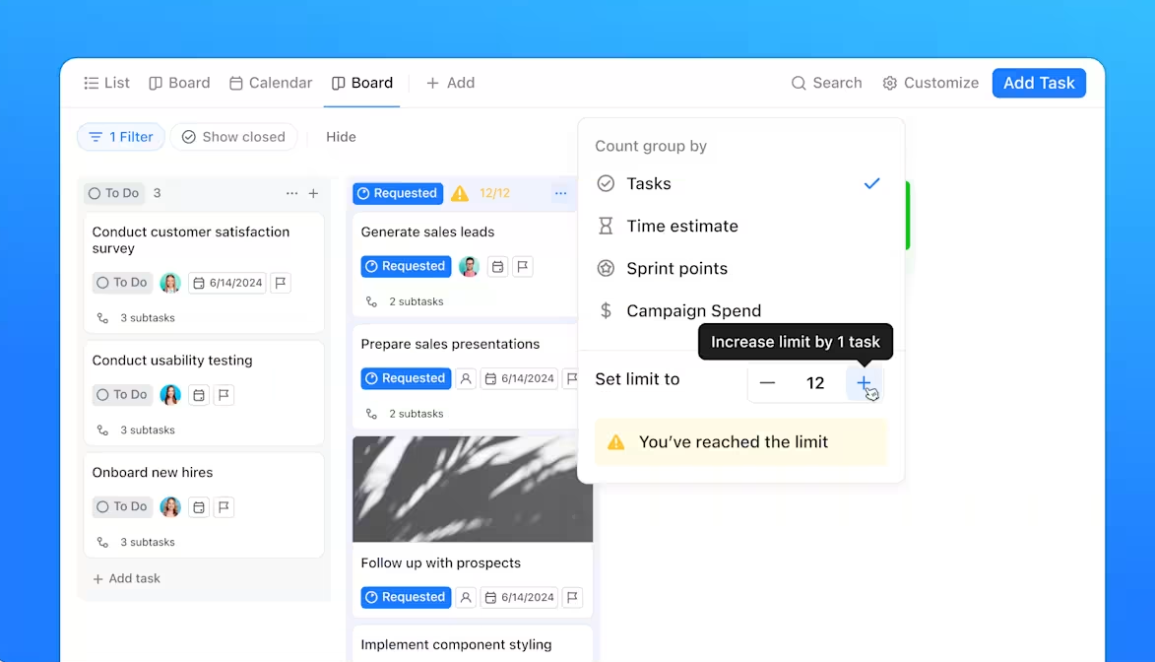Change Requested status on Prepare sales presentations
This screenshot has width=1155, height=662.
click(406, 378)
